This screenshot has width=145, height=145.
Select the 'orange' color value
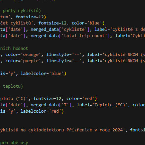pos(31,55)
